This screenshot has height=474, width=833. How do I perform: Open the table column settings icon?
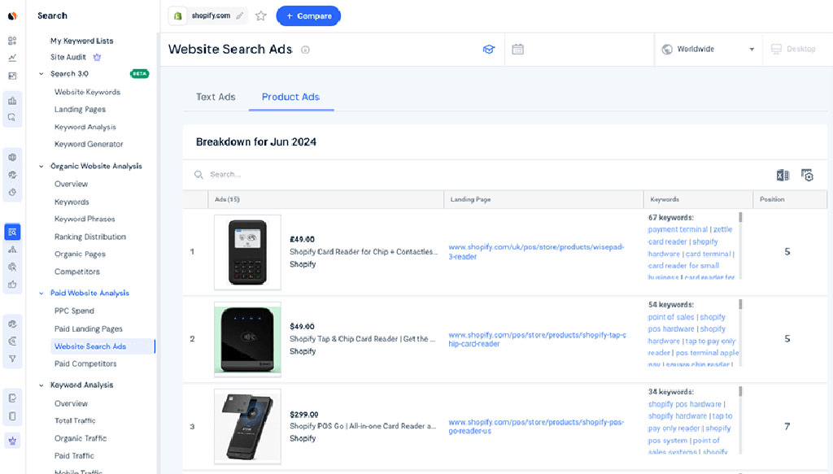(x=808, y=175)
